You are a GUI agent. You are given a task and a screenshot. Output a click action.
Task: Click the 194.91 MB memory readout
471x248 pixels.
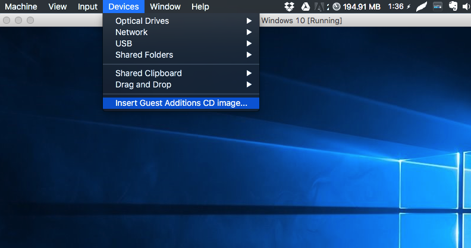(x=362, y=7)
